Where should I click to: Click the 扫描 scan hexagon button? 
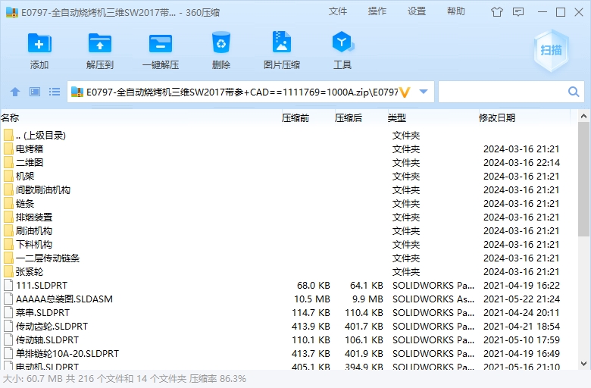pos(552,51)
